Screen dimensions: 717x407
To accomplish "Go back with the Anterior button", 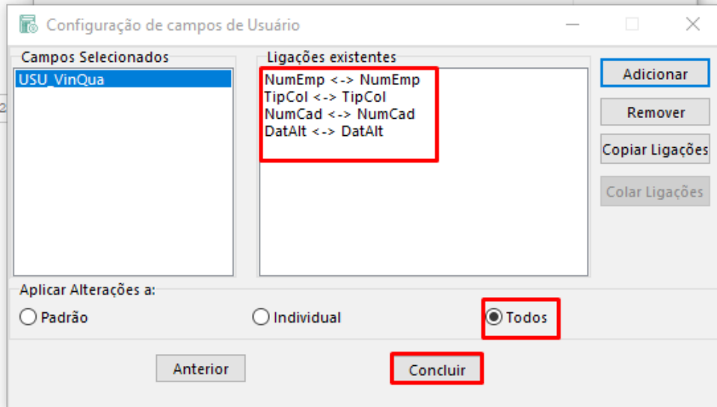I will (200, 368).
